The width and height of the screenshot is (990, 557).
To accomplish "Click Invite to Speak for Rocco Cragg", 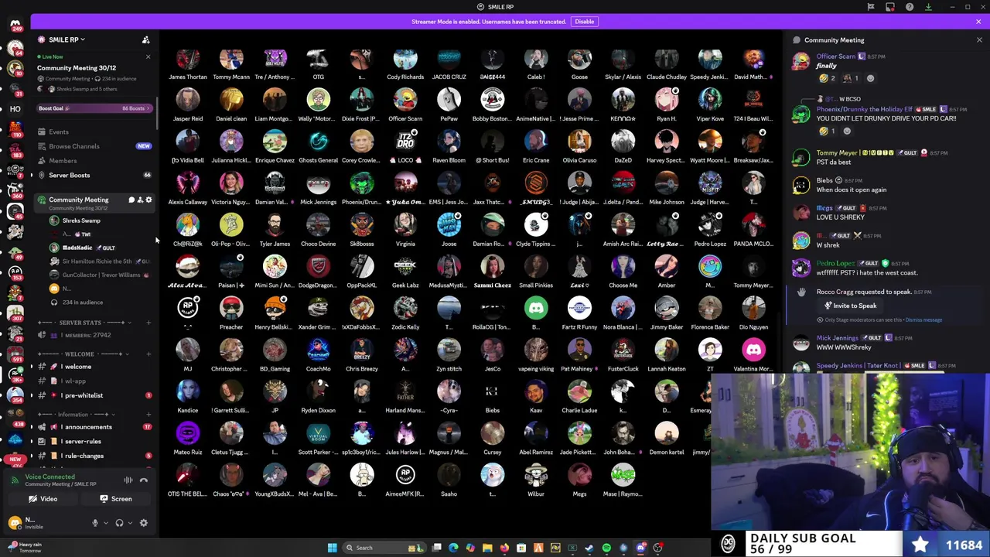I will 851,306.
